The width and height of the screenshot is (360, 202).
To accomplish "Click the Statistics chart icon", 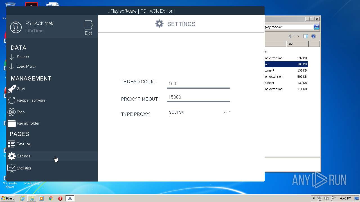I will pyautogui.click(x=12, y=168).
